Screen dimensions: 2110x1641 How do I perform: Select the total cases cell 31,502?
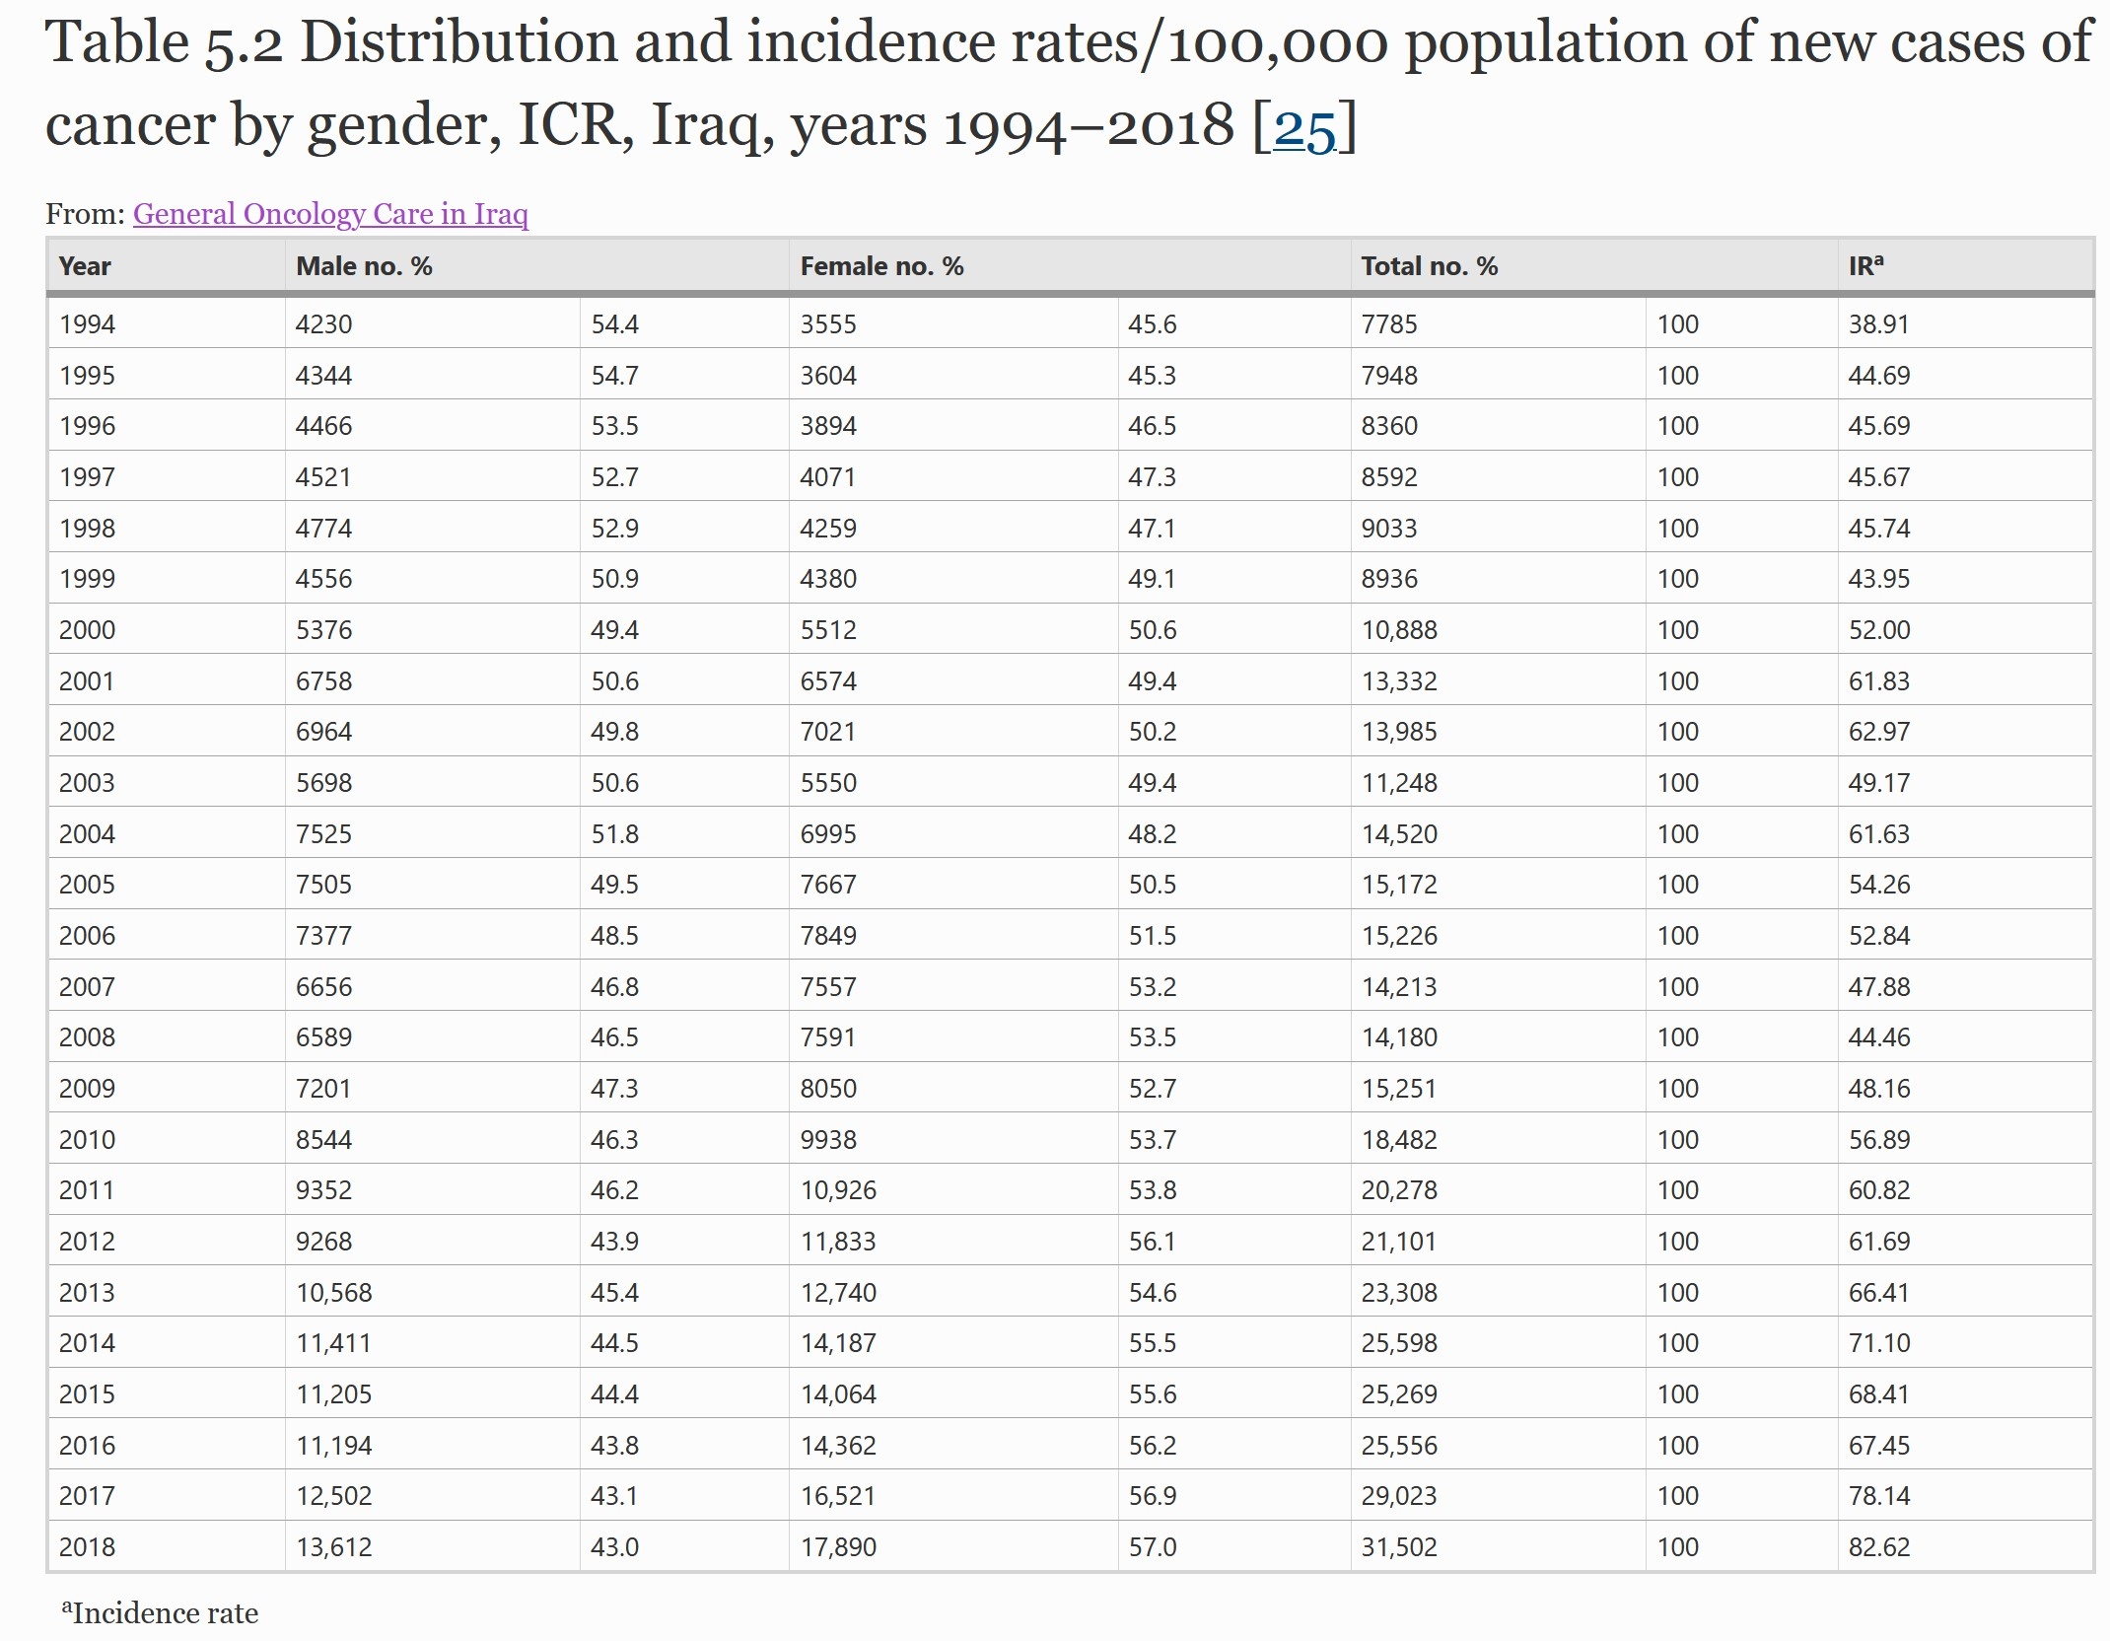[x=1399, y=1546]
